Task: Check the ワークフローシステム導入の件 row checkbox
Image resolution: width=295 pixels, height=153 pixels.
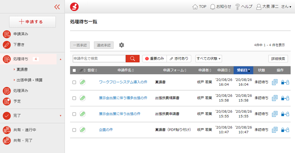Action: pyautogui.click(x=74, y=82)
